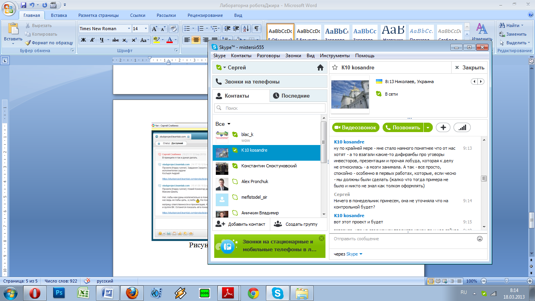The image size is (535, 301).
Task: Open the font name dropdown (Times New Roman)
Action: coord(129,29)
